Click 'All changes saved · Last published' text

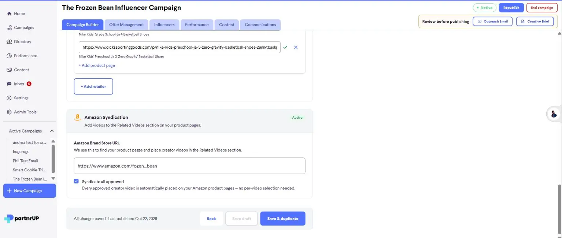(x=115, y=219)
